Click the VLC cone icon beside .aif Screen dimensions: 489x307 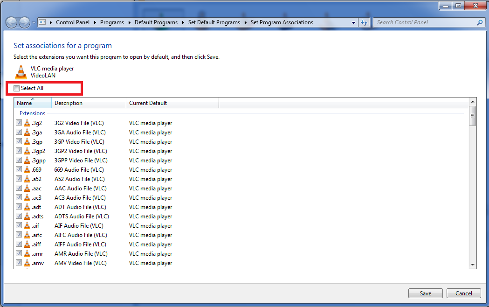coord(27,225)
